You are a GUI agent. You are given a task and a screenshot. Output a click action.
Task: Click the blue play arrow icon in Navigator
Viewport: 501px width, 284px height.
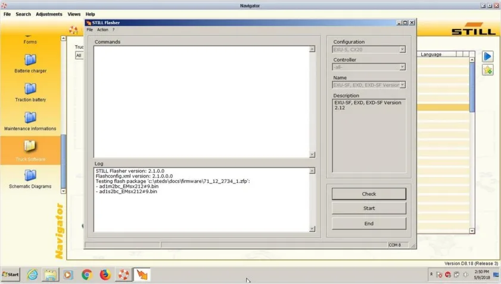[487, 56]
